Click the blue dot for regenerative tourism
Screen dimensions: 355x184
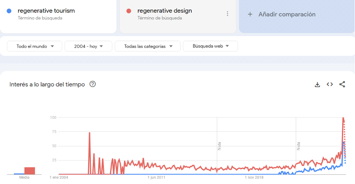click(9, 11)
